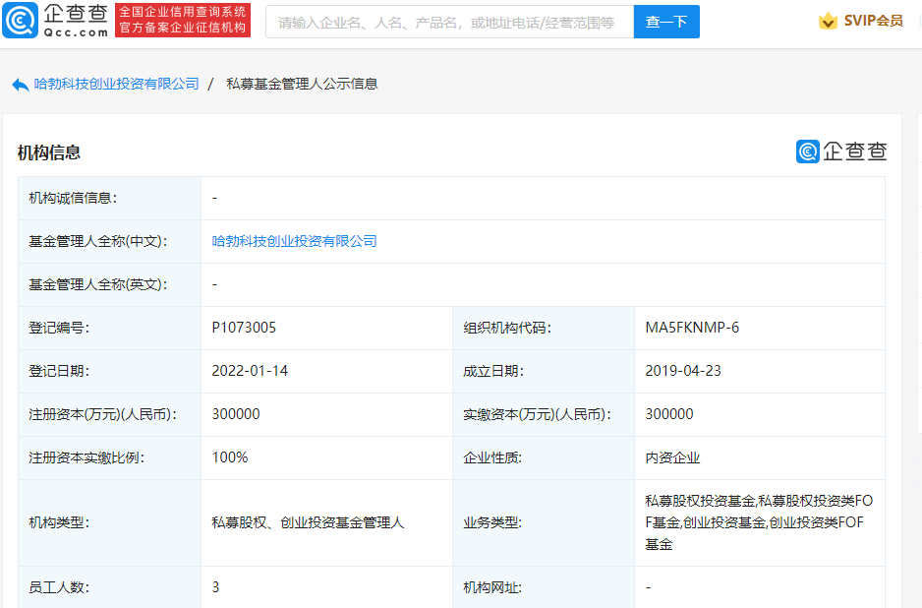Click the 登记日期 label
The height and width of the screenshot is (608, 922).
tap(59, 372)
